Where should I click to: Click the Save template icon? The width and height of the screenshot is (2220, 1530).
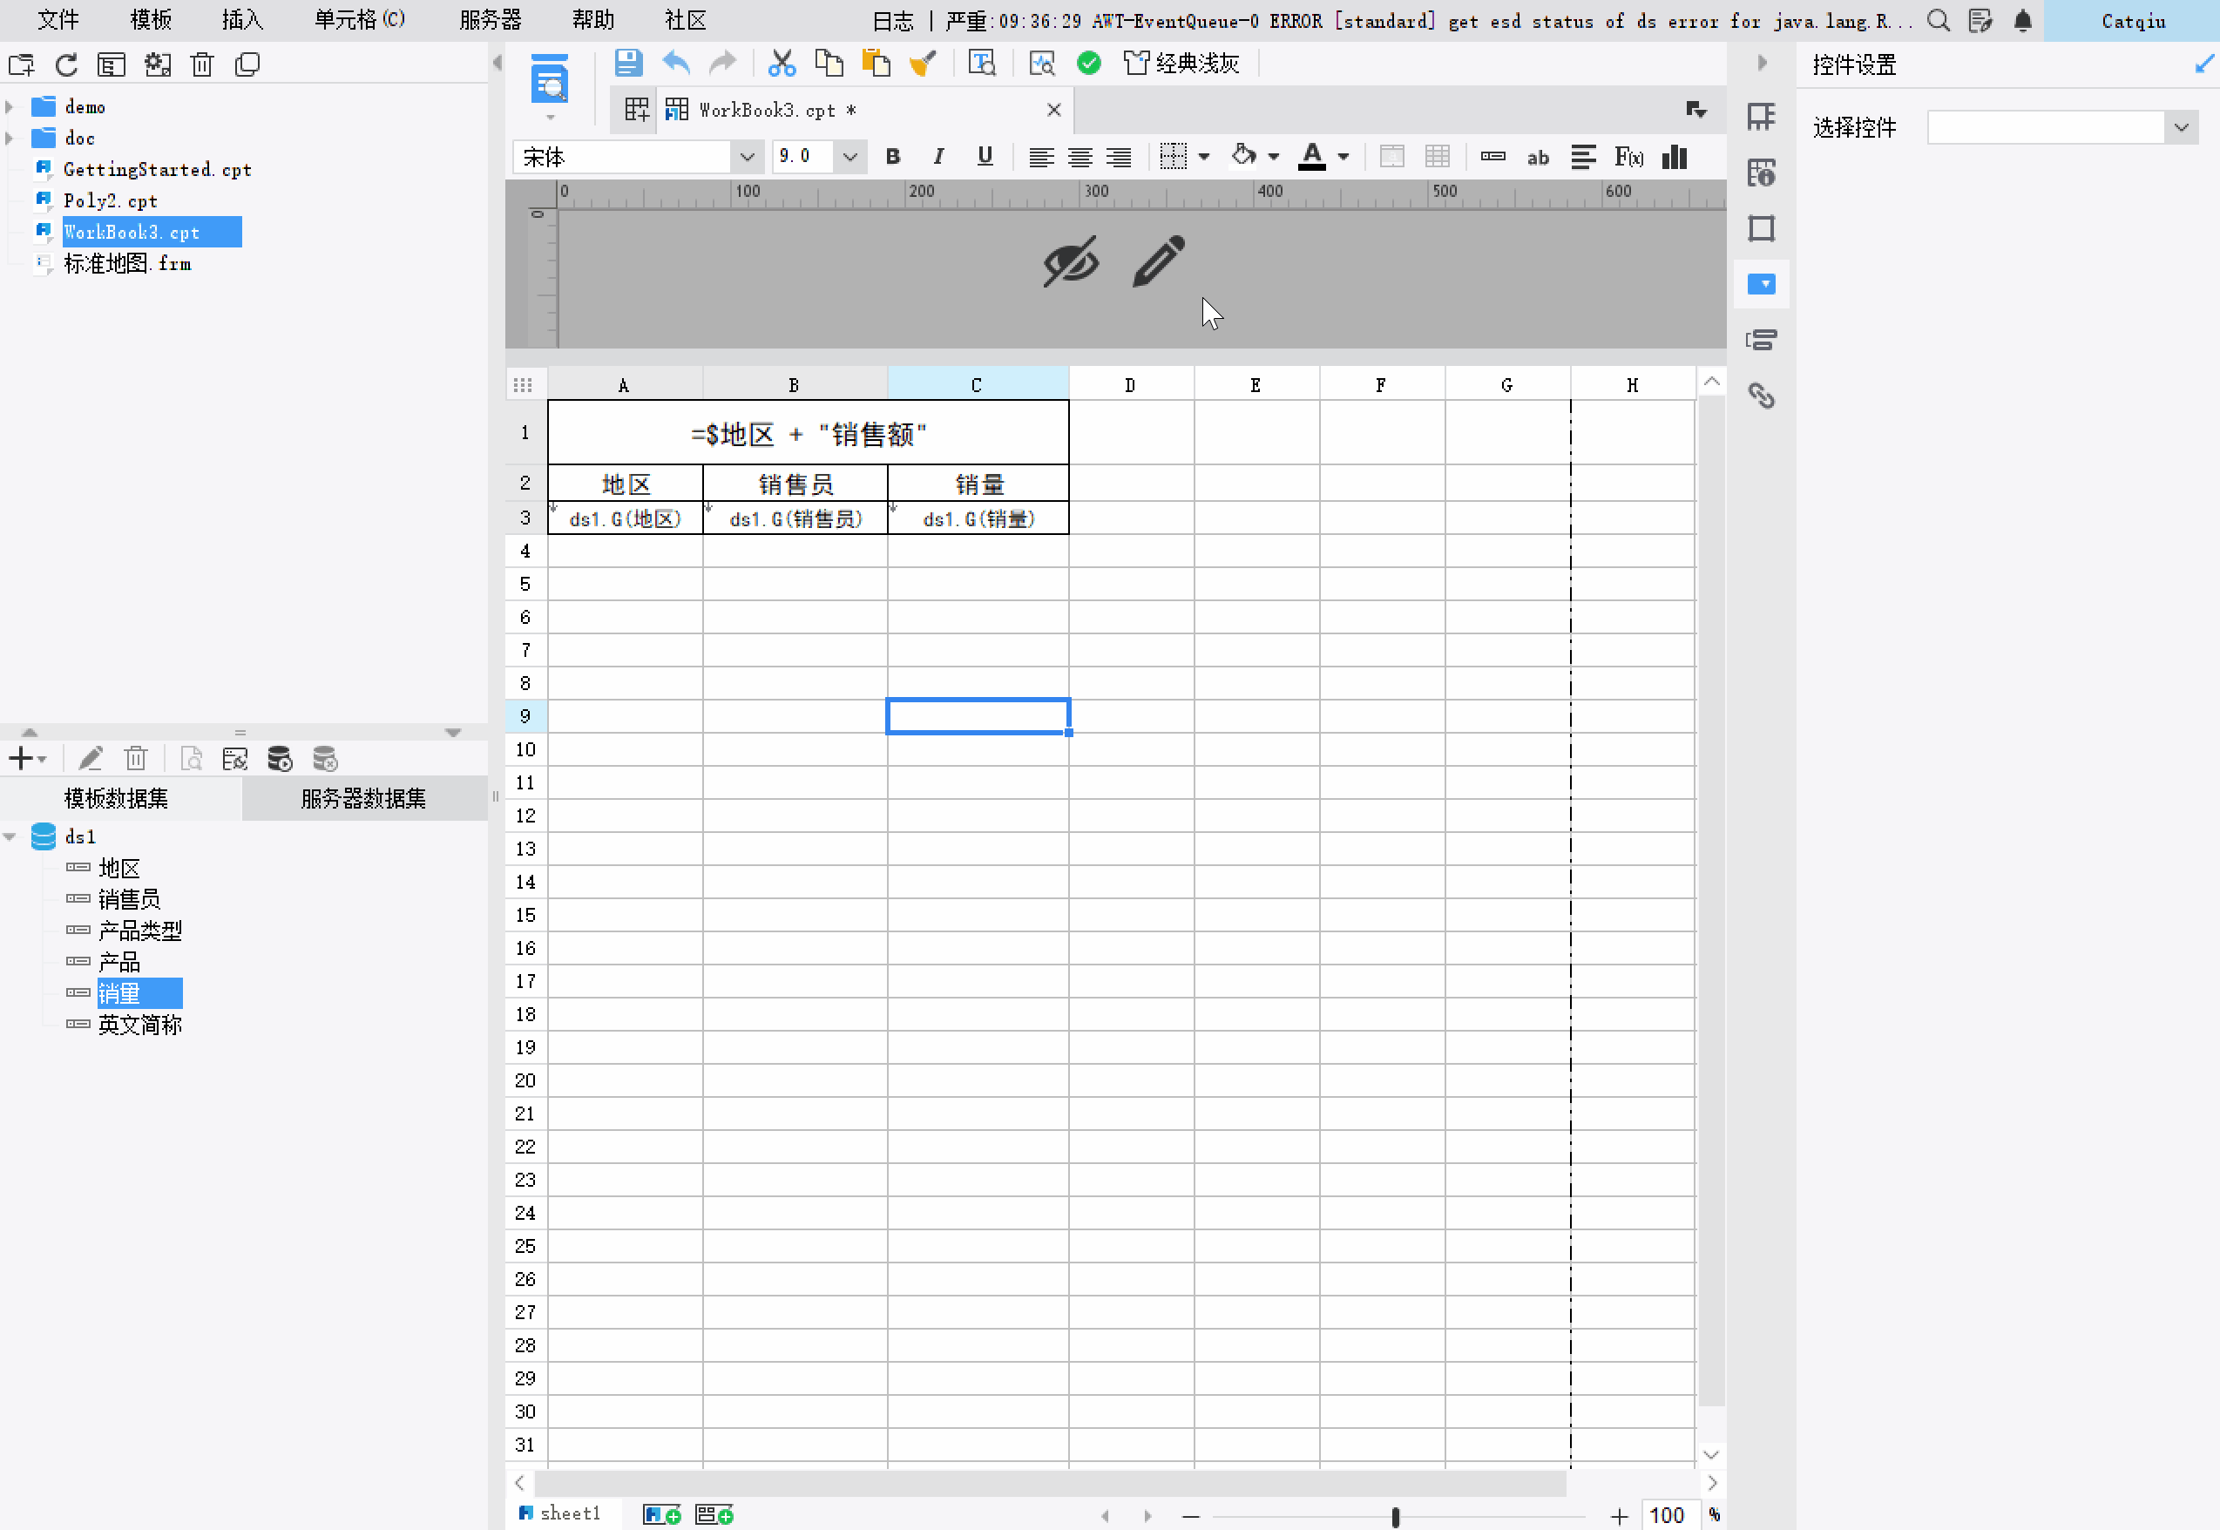point(628,64)
